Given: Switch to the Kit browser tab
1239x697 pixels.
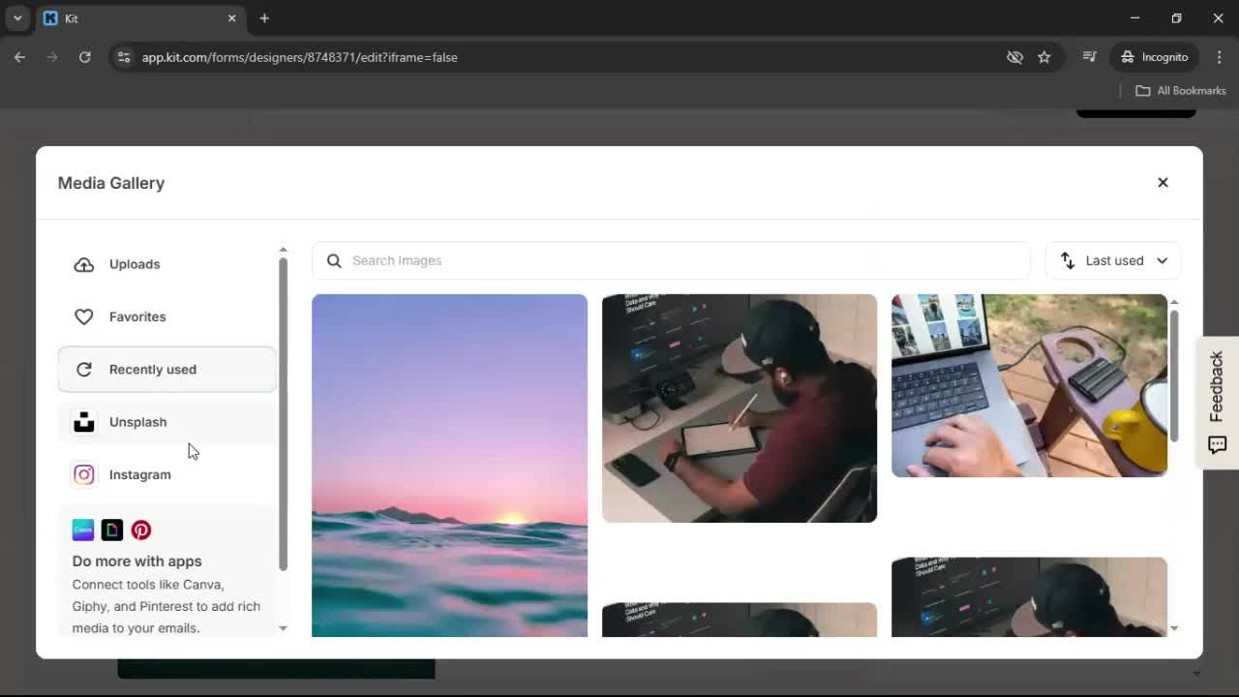Looking at the screenshot, I should pos(116,17).
